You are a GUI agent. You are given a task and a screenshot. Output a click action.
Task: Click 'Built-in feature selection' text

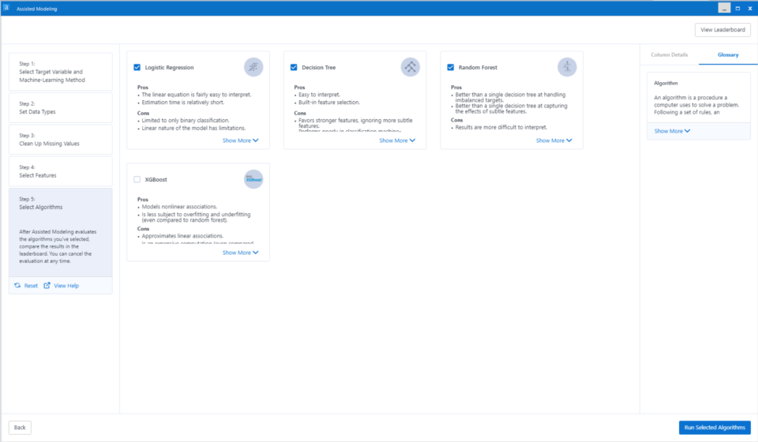[329, 103]
